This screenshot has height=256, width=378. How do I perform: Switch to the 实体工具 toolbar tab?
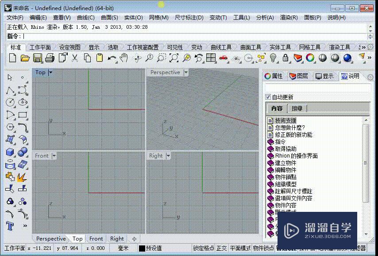pyautogui.click(x=280, y=47)
